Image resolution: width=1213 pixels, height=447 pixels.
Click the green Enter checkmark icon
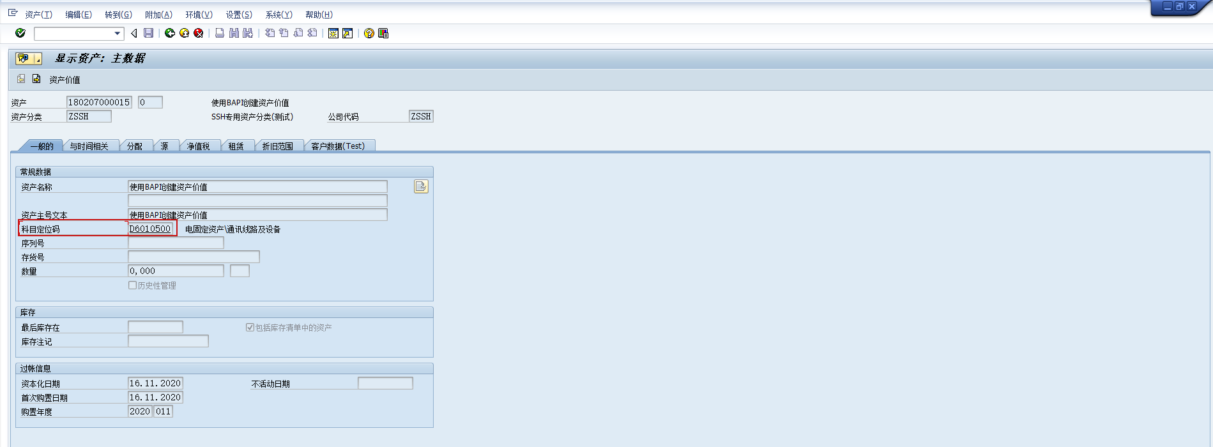(20, 33)
